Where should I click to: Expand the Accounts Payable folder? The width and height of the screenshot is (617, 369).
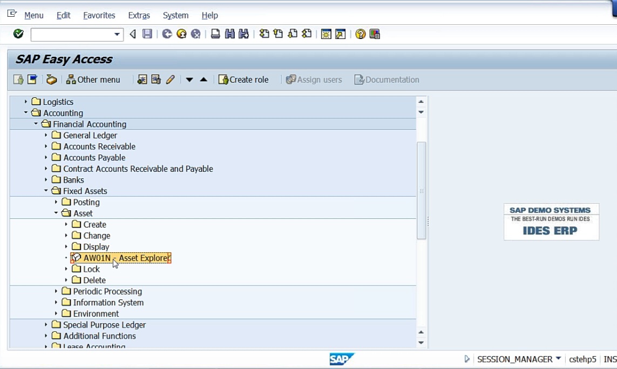(46, 157)
